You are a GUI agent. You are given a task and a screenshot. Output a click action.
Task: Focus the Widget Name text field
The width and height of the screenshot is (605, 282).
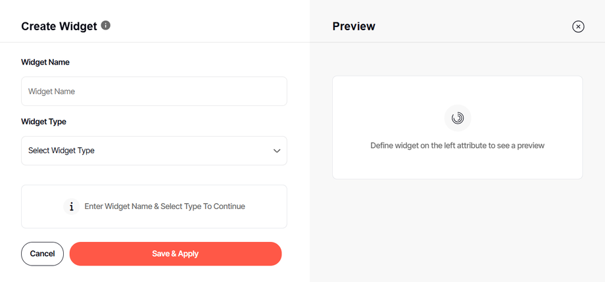154,91
